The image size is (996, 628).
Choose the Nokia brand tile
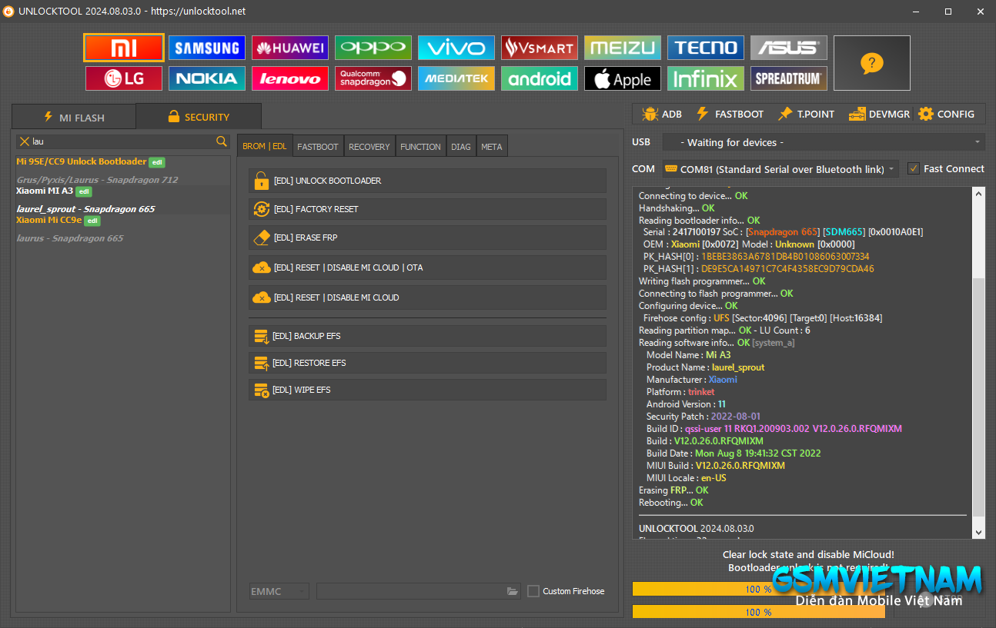207,78
